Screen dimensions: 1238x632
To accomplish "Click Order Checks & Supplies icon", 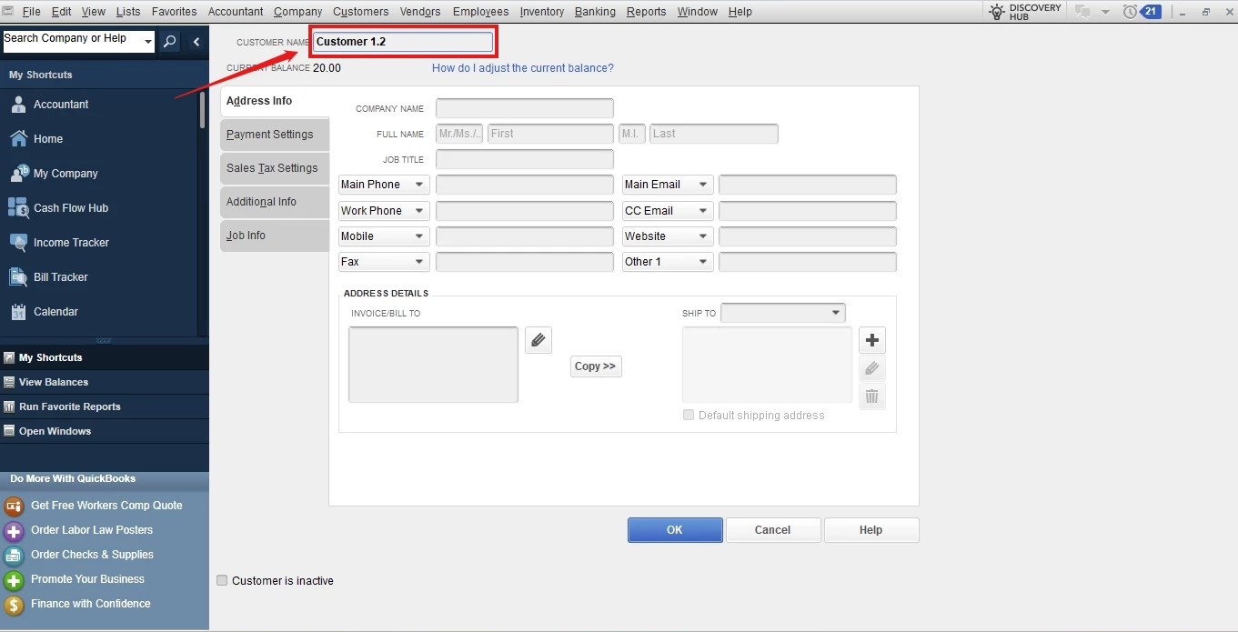I will pos(14,555).
